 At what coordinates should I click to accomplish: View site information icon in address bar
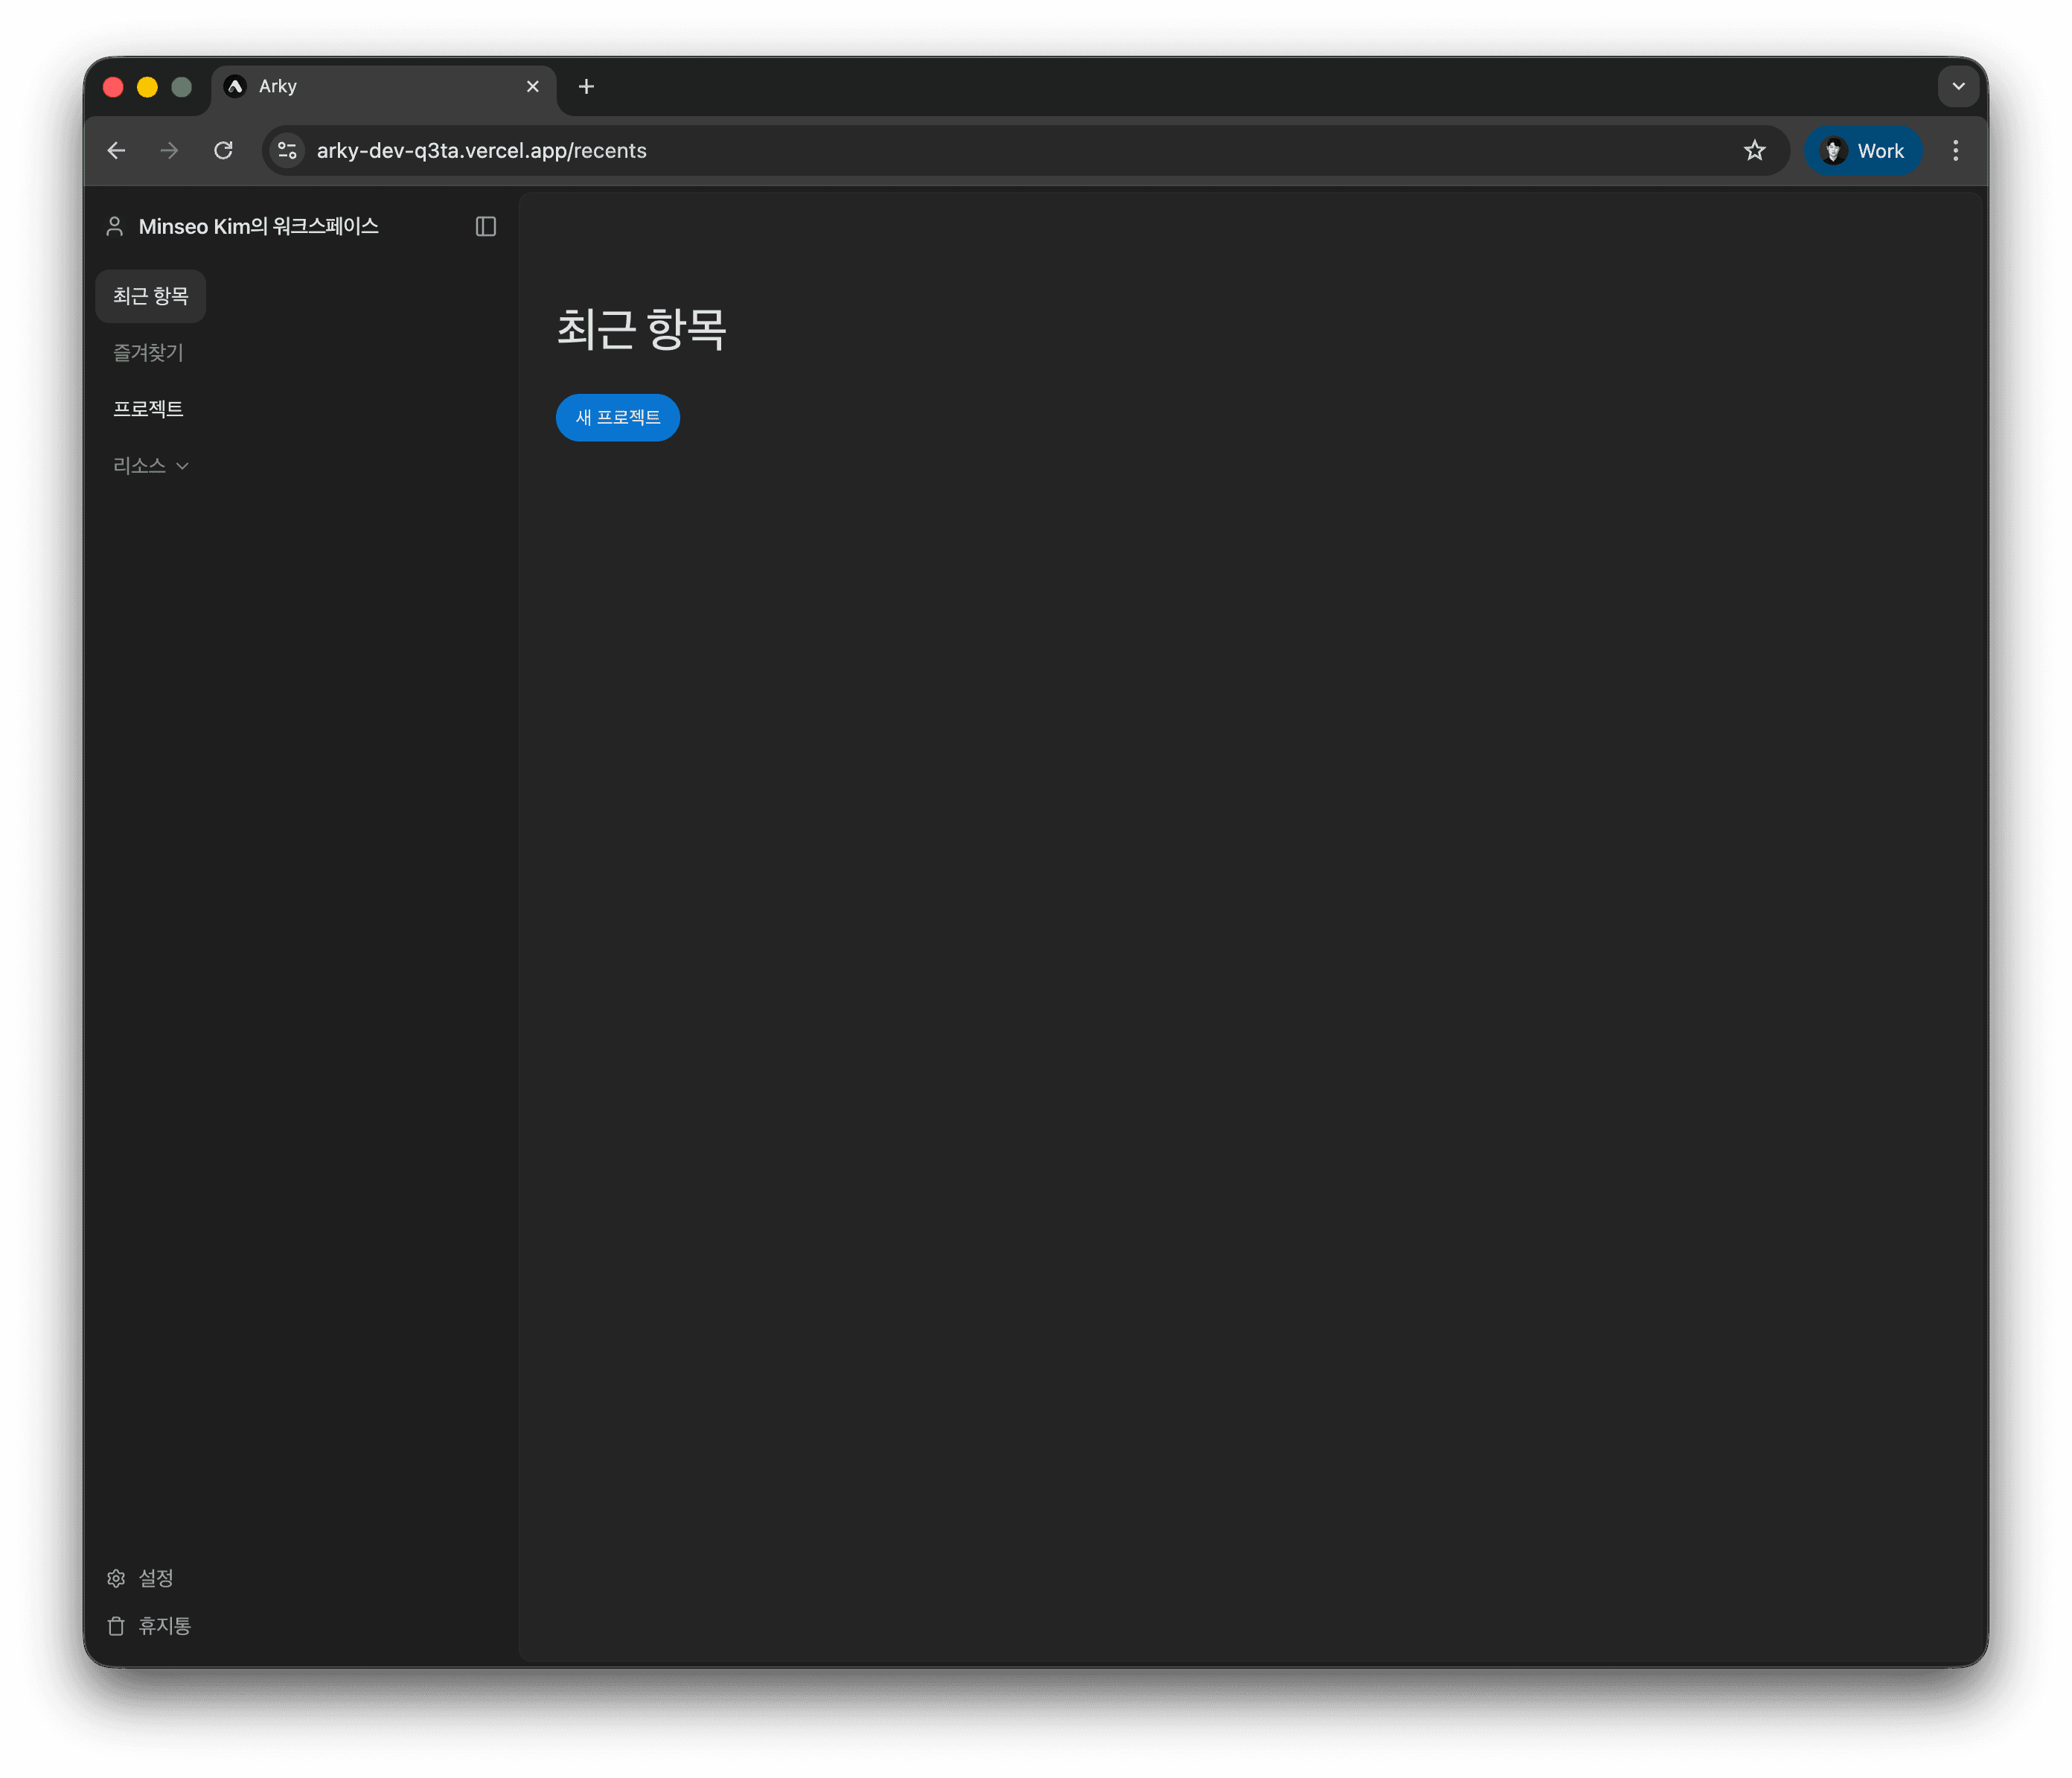[288, 151]
